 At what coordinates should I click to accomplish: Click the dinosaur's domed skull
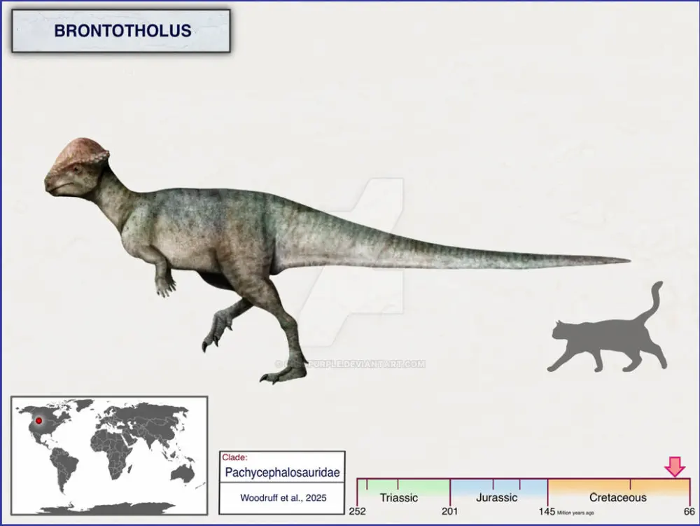(x=79, y=154)
